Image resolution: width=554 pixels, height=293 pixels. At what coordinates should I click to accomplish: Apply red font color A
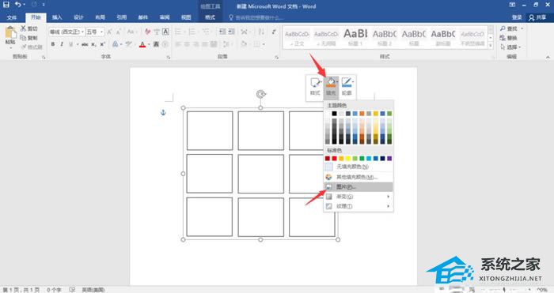[x=142, y=44]
